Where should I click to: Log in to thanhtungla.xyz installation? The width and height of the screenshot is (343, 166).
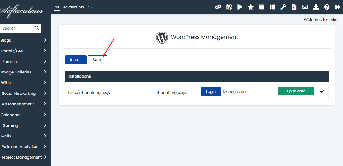211,91
